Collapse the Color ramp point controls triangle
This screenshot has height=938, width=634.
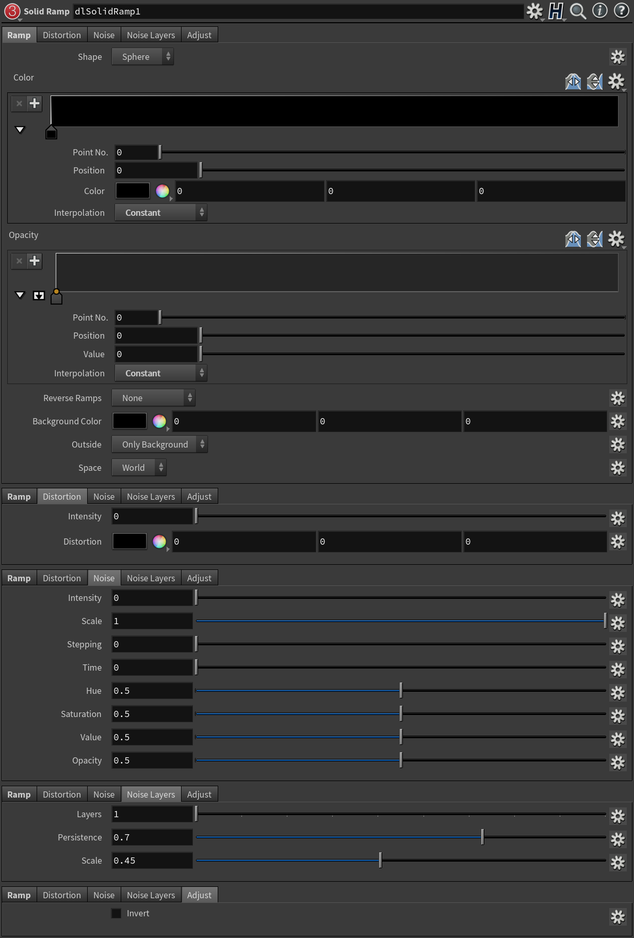coord(20,130)
